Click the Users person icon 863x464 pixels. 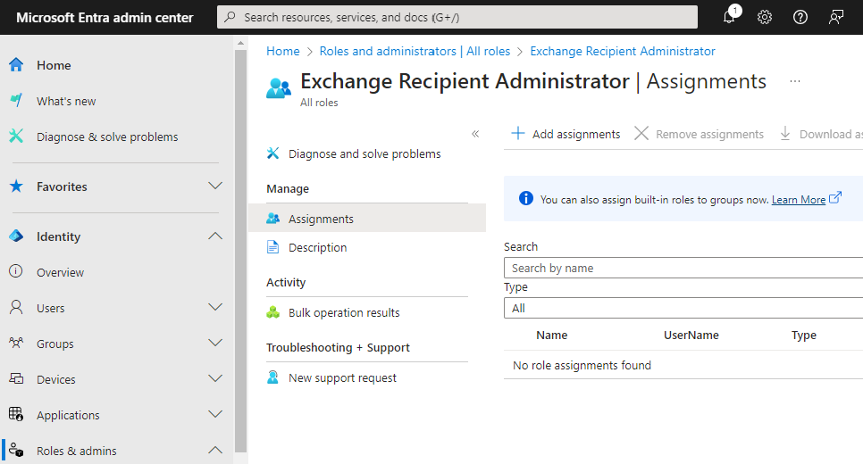click(x=16, y=307)
